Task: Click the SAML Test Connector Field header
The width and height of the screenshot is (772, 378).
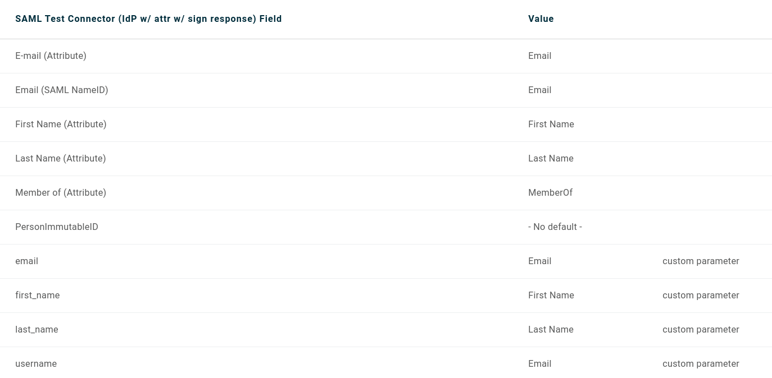Action: coord(148,19)
